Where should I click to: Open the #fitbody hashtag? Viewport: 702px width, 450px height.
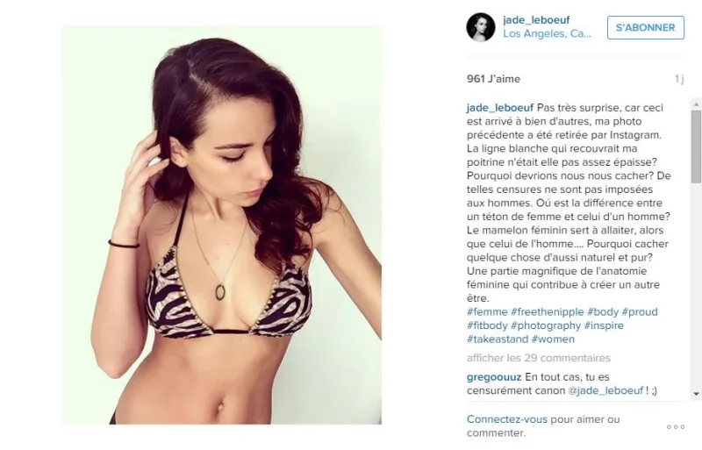pos(487,325)
